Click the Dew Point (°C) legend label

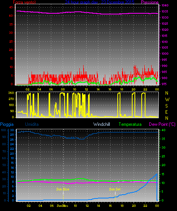(162, 124)
